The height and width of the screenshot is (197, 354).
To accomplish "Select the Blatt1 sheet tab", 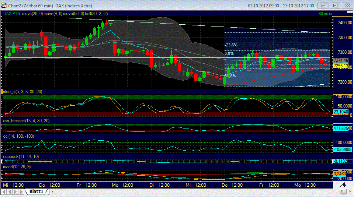I will [36, 191].
